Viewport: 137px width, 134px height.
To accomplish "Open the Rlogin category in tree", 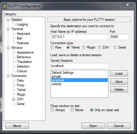I will pos(21,95).
